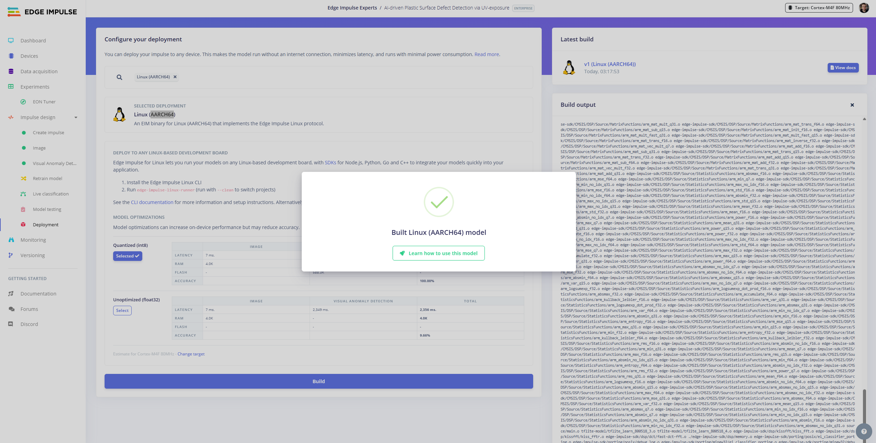
Task: Go to Data acquisition
Action: pos(39,71)
